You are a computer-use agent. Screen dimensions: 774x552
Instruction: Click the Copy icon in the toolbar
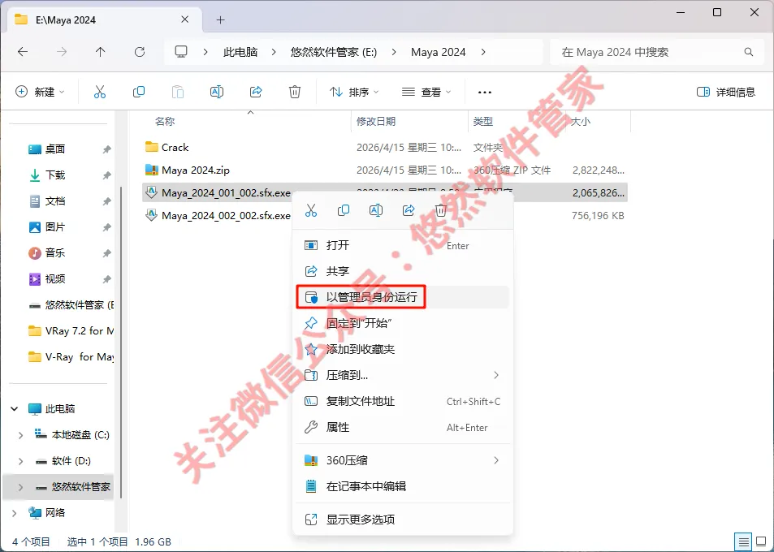tap(139, 92)
